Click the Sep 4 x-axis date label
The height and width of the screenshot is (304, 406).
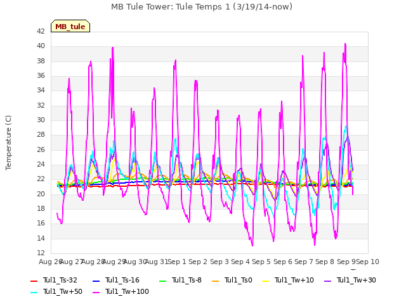(240, 262)
